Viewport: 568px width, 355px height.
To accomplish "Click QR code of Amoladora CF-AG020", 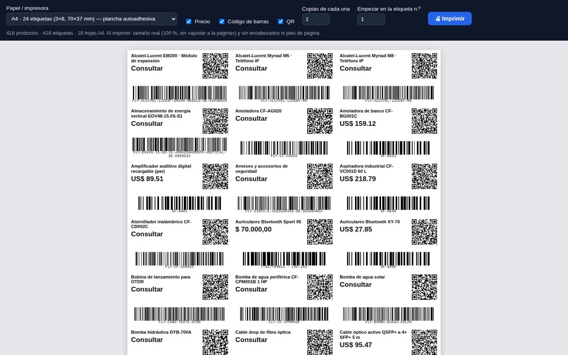I will pos(320,121).
